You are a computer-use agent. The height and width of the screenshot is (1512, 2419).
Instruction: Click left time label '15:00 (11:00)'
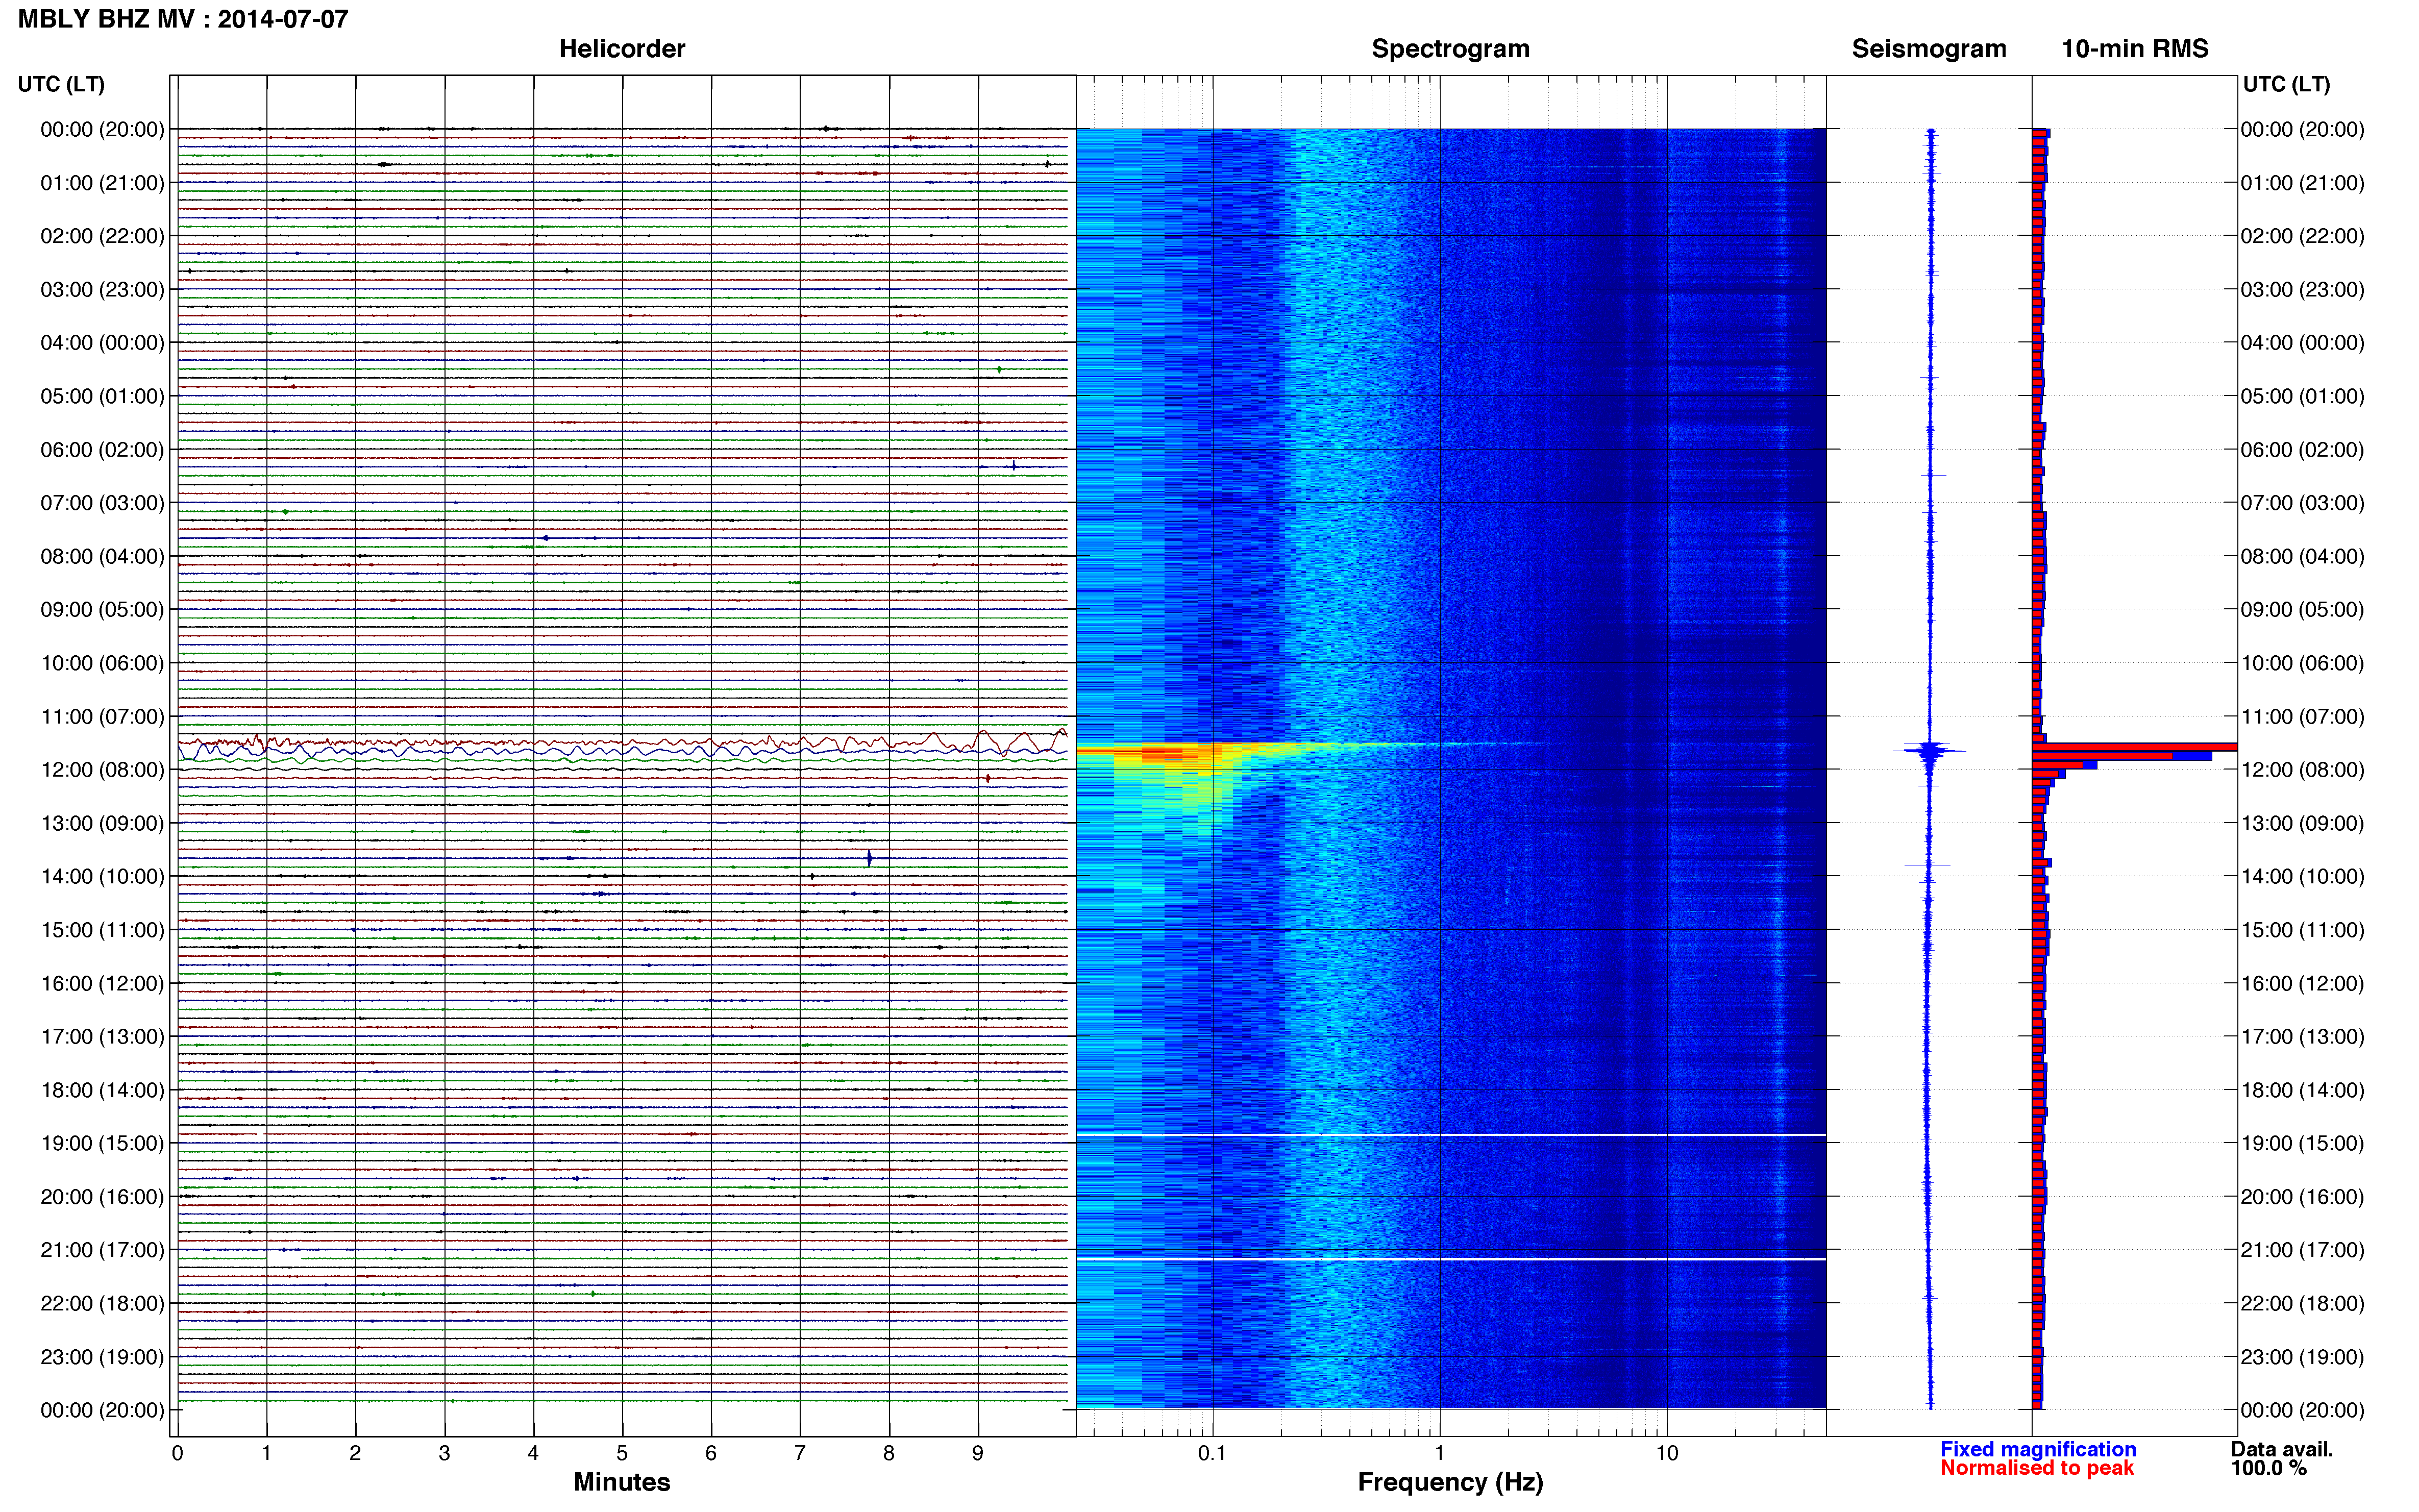coord(102,929)
